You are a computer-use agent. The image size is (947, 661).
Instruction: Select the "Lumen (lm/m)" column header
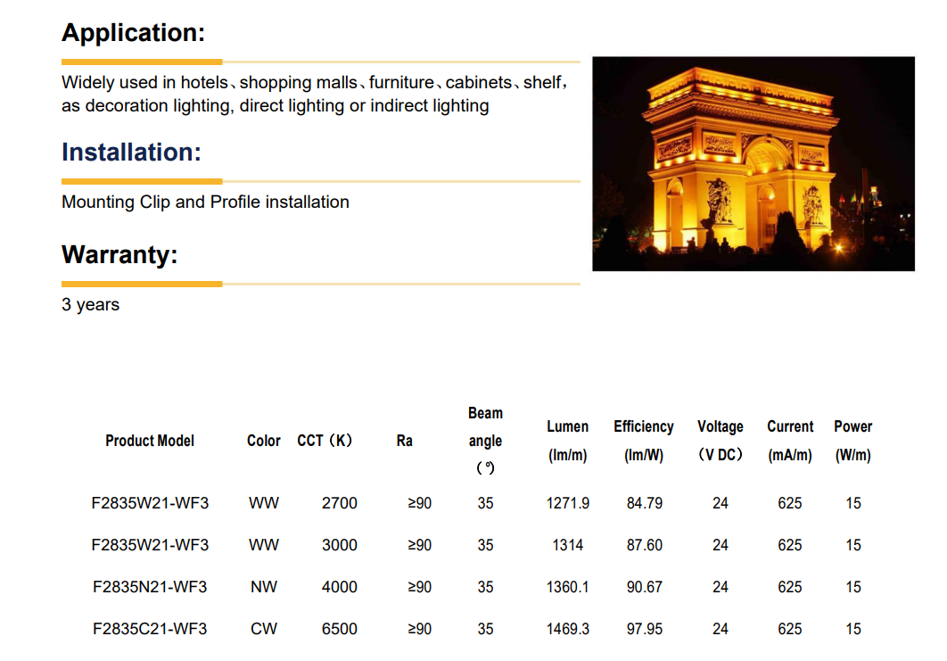567,441
